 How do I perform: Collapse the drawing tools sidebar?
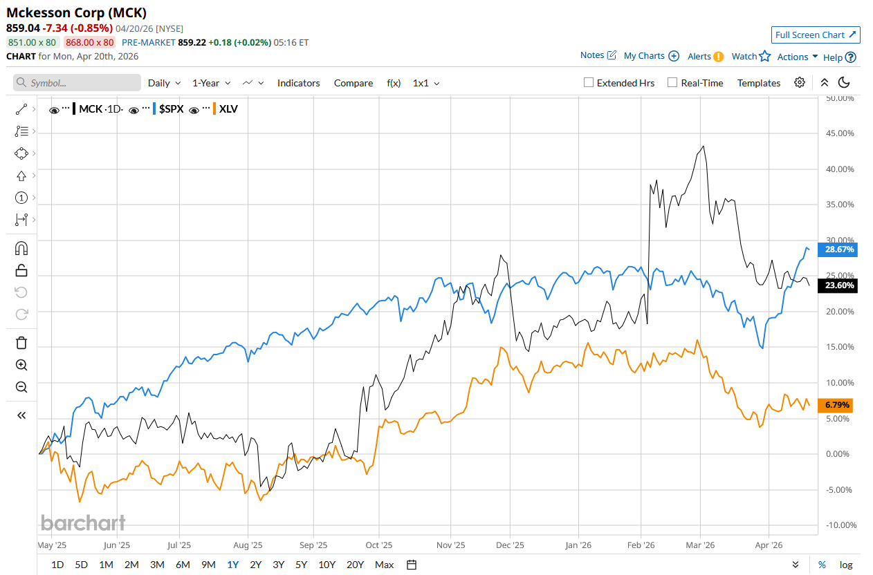pos(21,415)
